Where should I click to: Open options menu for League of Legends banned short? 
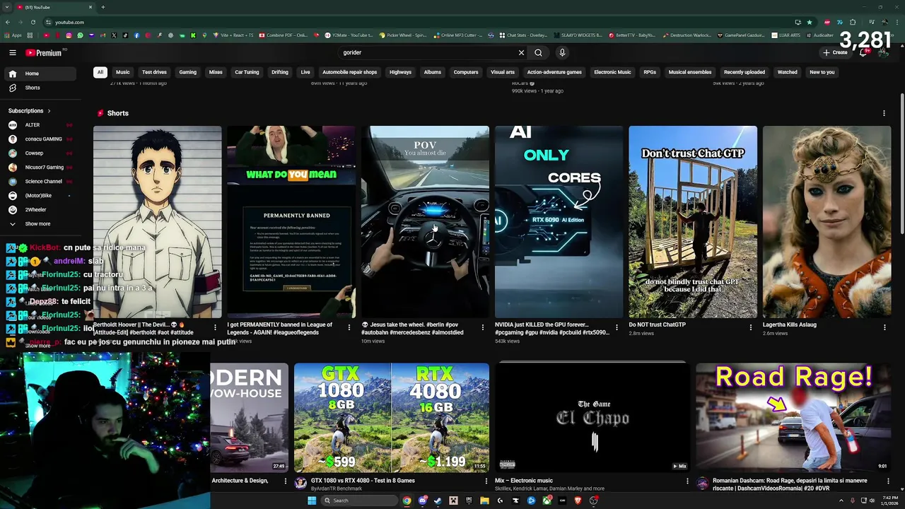click(x=349, y=327)
